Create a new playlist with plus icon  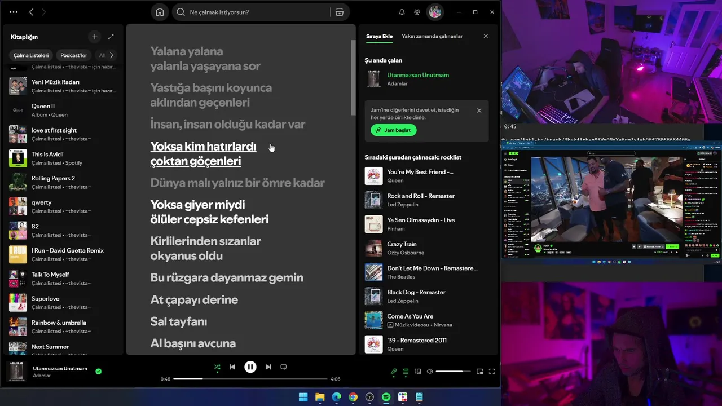95,37
